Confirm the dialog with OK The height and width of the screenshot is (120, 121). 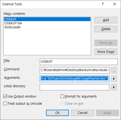coord(57,113)
